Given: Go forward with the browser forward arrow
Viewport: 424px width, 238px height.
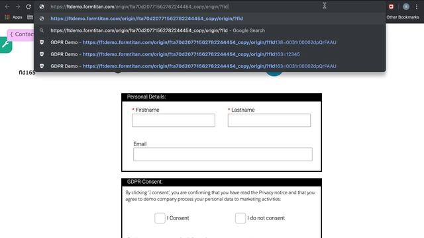Looking at the screenshot, I should click(18, 7).
